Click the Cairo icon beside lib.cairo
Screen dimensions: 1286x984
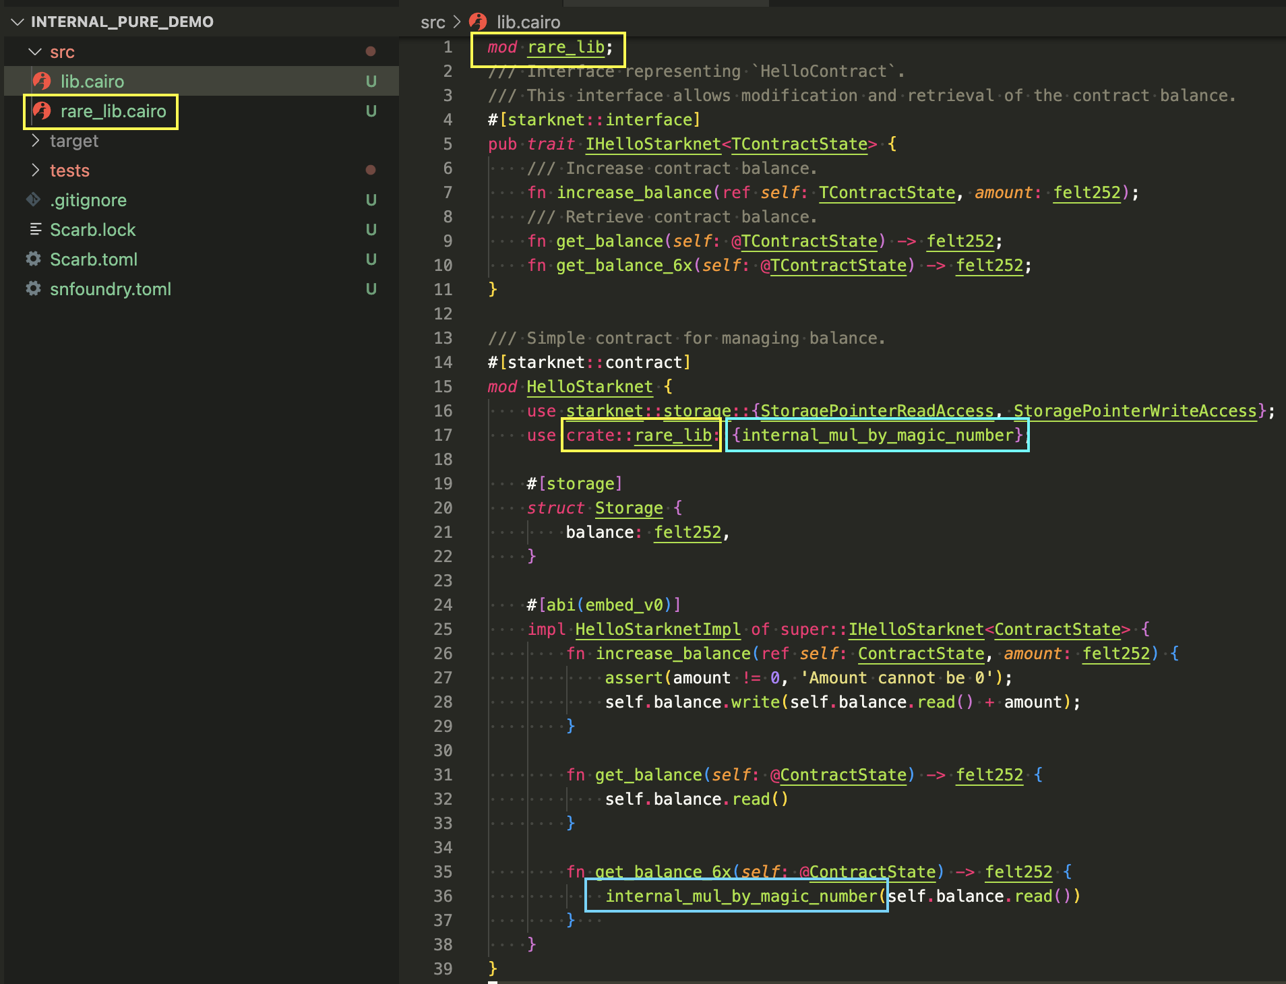(42, 81)
